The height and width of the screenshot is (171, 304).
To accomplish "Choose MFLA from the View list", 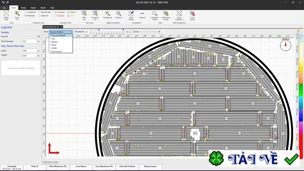I will [61, 45].
